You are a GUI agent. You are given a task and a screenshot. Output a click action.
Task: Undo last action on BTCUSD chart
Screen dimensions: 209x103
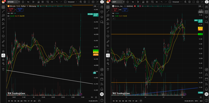click(x=57, y=2)
